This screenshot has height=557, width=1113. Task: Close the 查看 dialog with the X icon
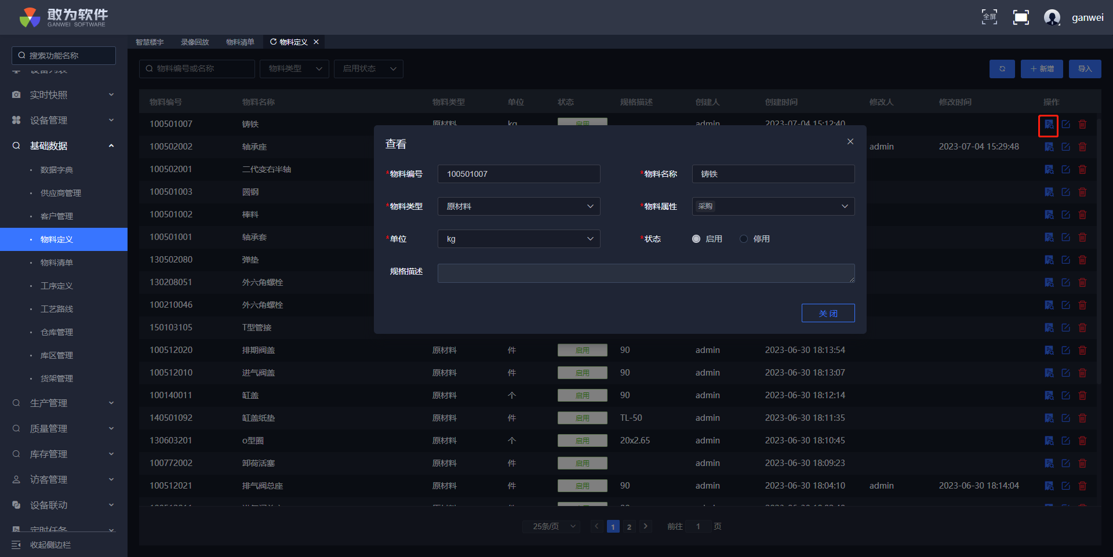(x=850, y=142)
